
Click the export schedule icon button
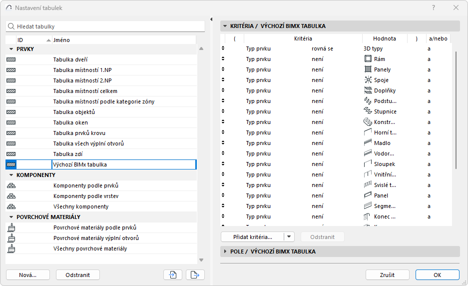[195, 274]
